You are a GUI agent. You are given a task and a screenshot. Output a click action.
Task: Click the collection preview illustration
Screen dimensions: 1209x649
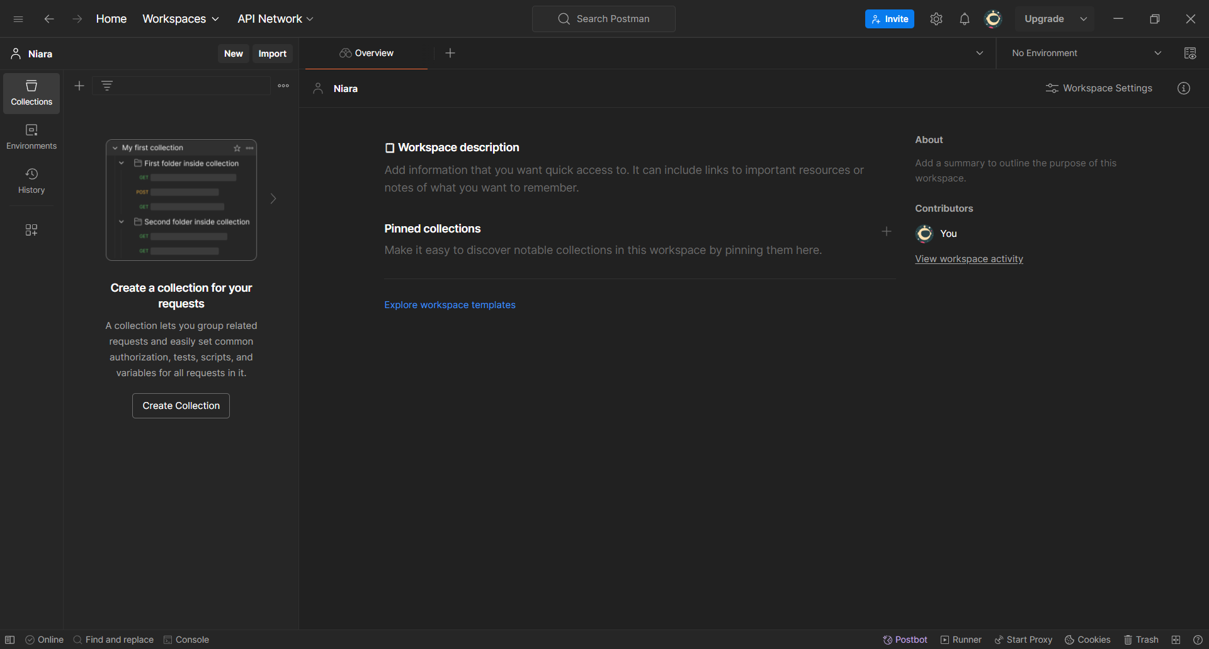(181, 200)
